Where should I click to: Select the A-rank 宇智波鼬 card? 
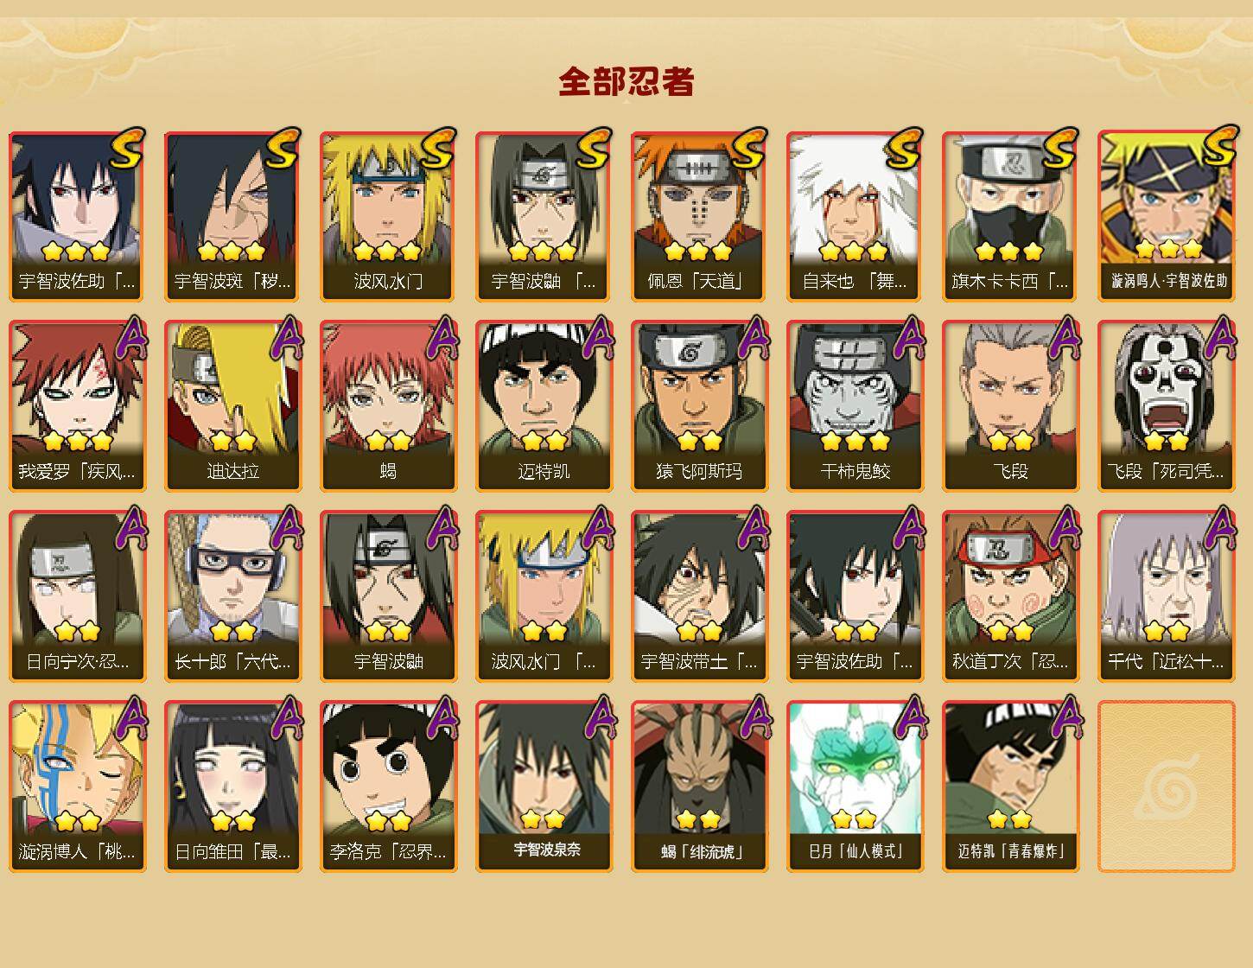(388, 596)
